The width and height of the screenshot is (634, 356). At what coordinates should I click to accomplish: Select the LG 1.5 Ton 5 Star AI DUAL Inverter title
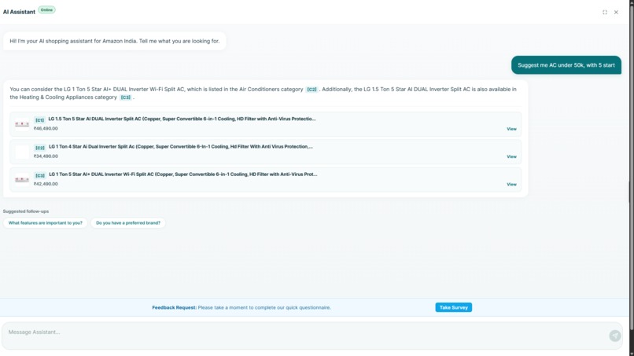tap(182, 119)
